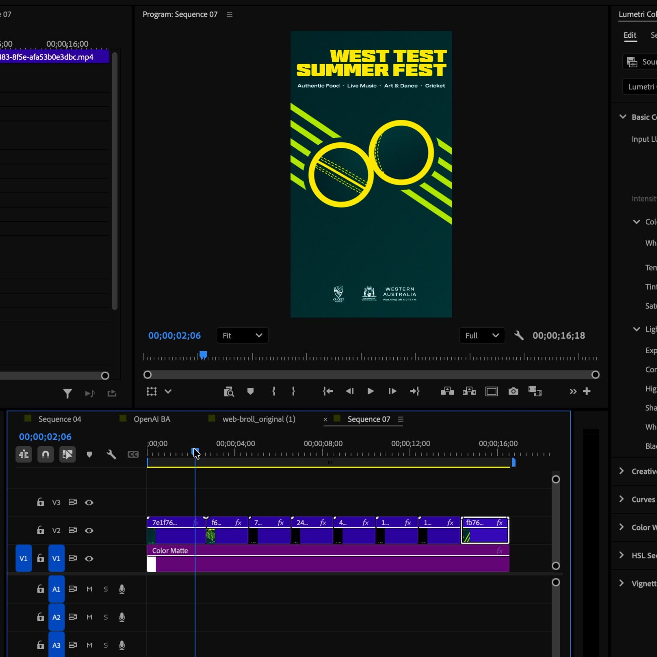Enable voice-over record on A1 track
The image size is (657, 657).
(122, 589)
